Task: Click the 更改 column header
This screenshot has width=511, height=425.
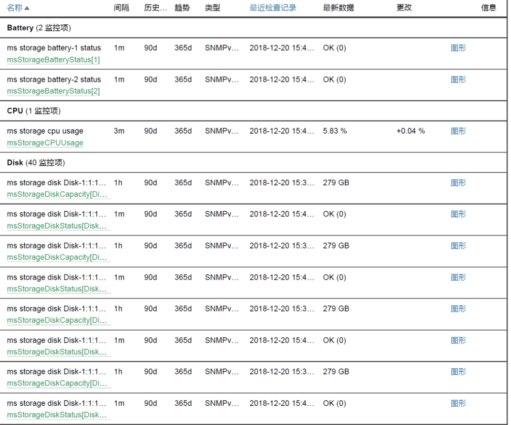Action: tap(404, 8)
